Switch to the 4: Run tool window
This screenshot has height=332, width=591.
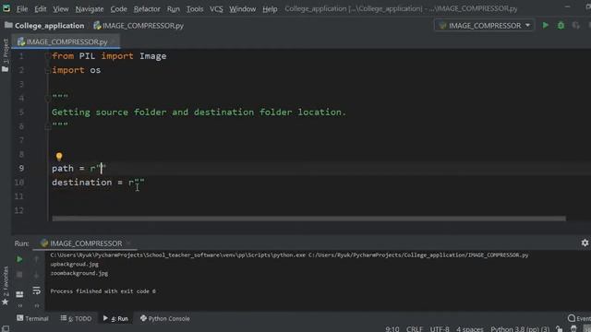[115, 319]
